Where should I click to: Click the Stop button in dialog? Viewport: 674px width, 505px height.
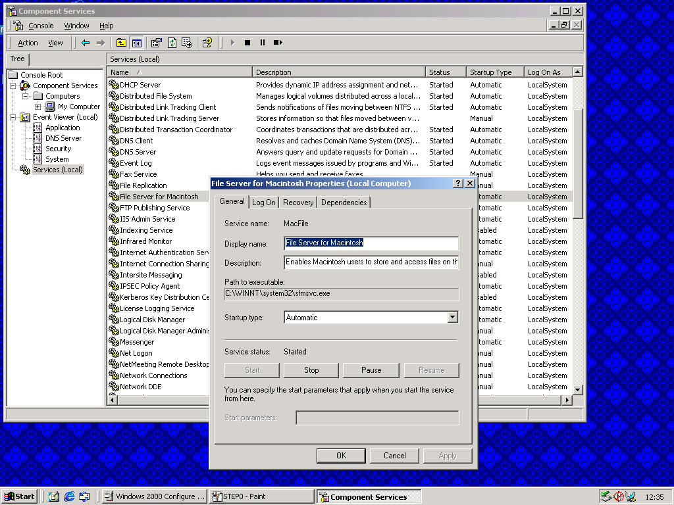click(x=311, y=370)
